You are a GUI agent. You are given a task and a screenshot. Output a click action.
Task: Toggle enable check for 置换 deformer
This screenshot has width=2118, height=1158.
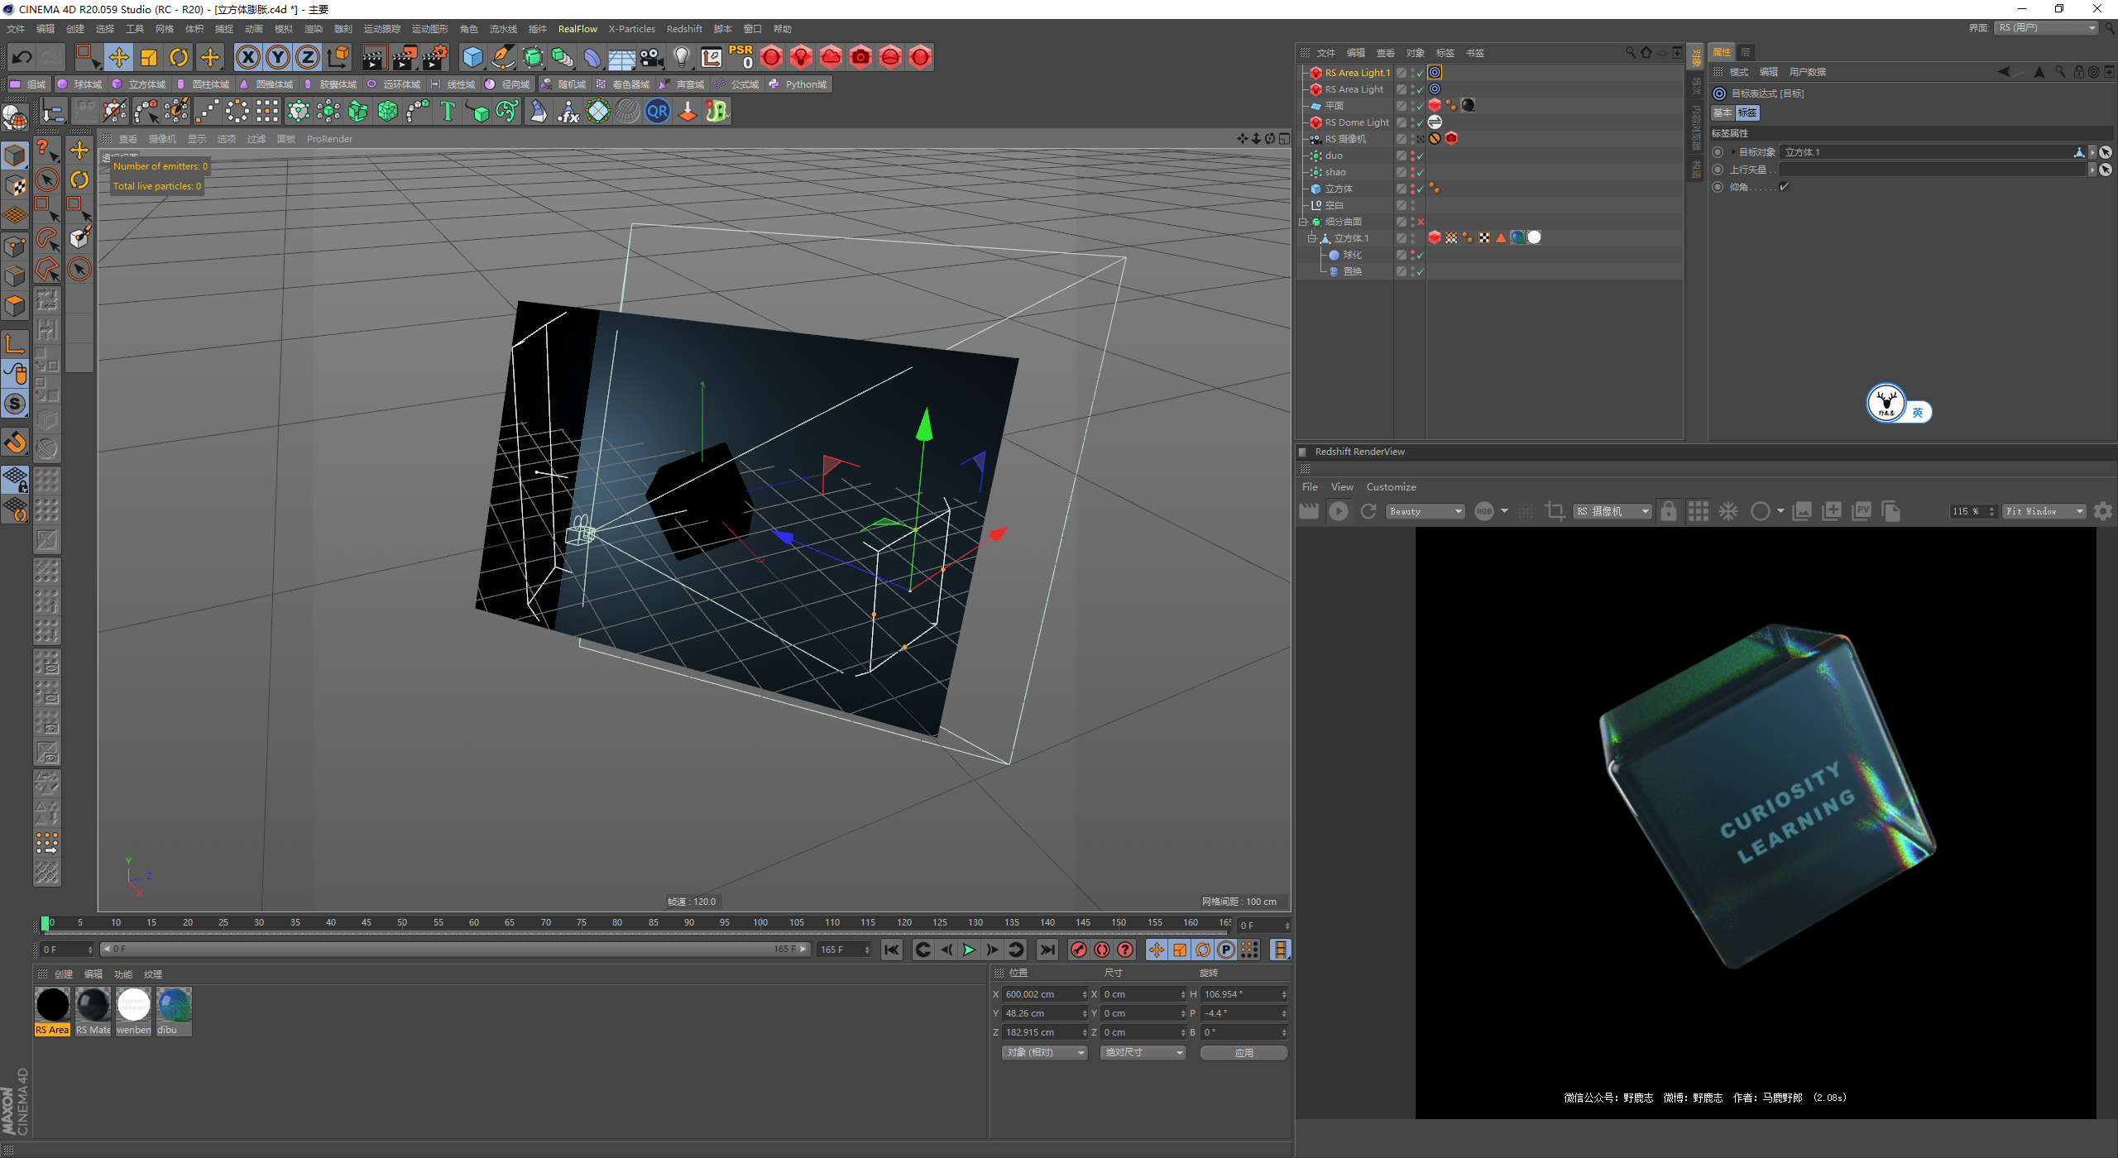(1421, 271)
